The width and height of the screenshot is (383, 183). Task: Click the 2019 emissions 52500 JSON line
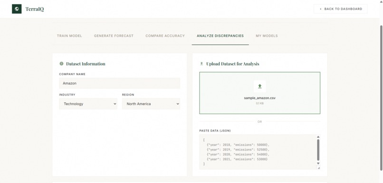[238, 150]
